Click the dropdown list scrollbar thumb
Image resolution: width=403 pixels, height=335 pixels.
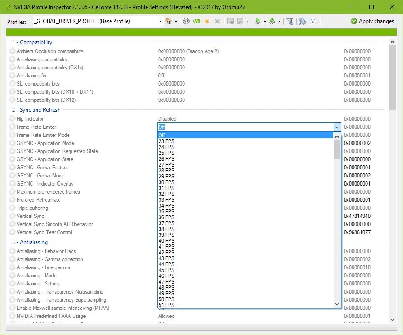pos(337,149)
